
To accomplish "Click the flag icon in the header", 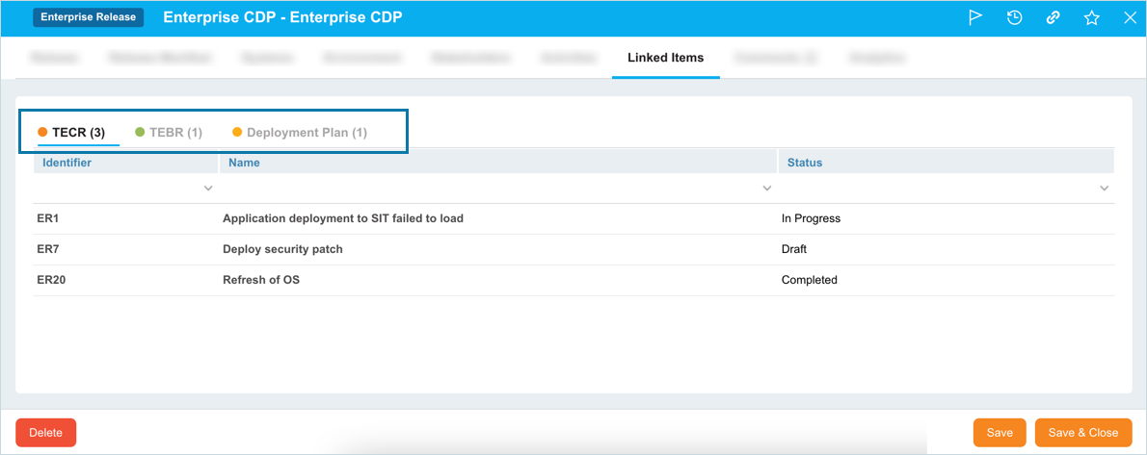I will click(x=975, y=17).
